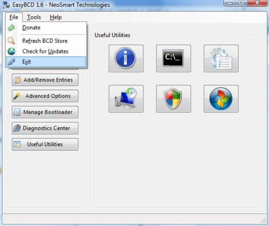Image resolution: width=269 pixels, height=226 pixels.
Task: Choose Donate in the File menu
Action: (x=31, y=28)
